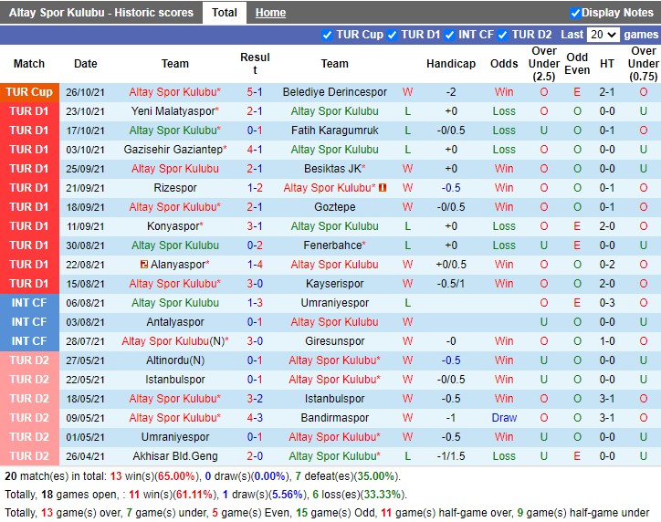Click the date 09/05/21
The height and width of the screenshot is (522, 661).
tap(85, 418)
